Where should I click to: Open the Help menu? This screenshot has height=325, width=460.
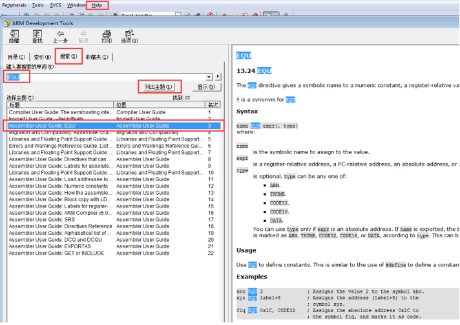97,5
